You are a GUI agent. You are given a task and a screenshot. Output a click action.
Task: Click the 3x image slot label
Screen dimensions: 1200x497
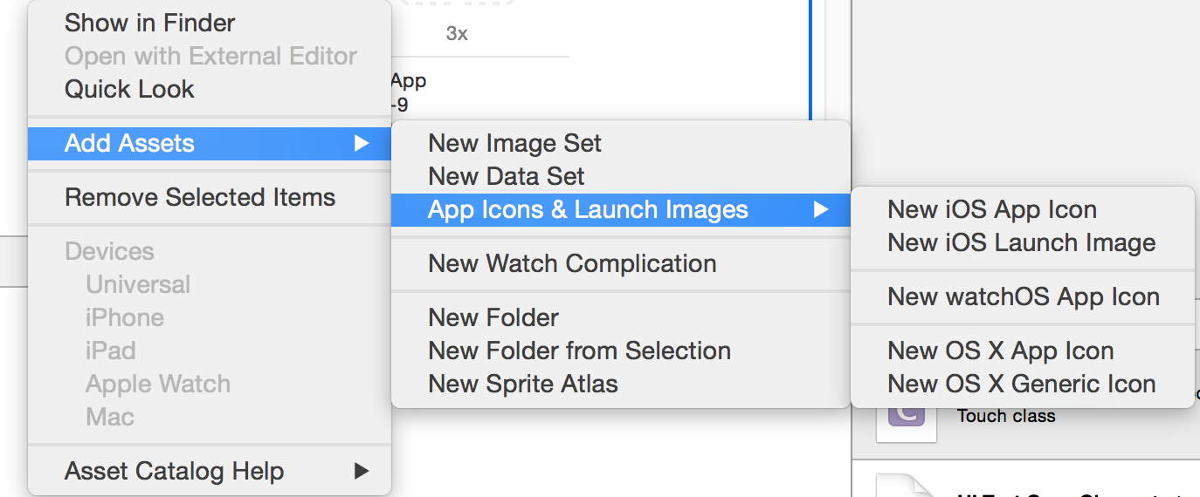(457, 34)
